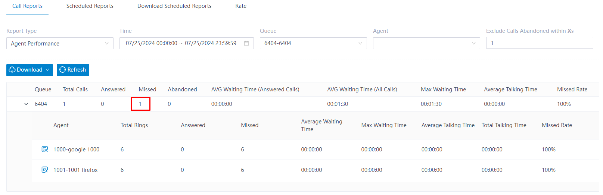603x195 pixels.
Task: Click the Time date range field
Action: [x=187, y=43]
